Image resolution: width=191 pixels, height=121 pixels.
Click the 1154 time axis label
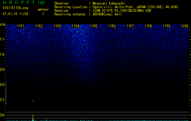76,26
